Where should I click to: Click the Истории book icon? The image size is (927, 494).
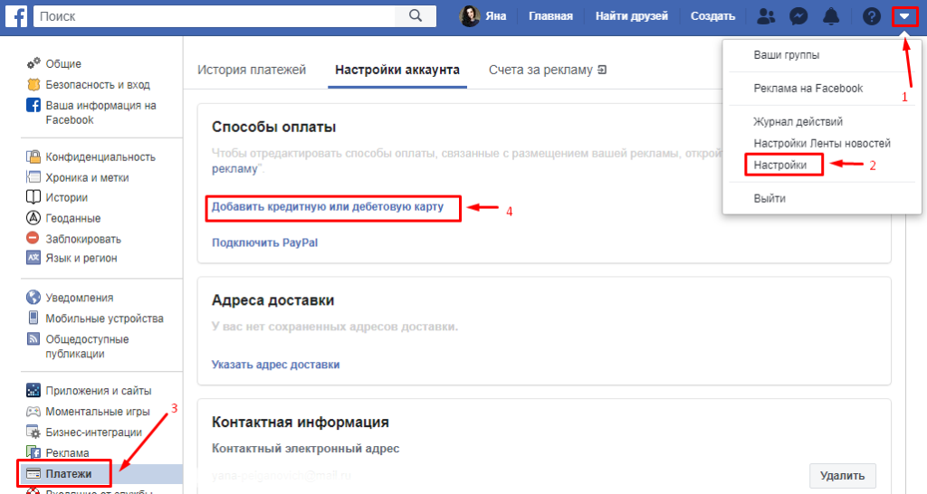click(33, 197)
